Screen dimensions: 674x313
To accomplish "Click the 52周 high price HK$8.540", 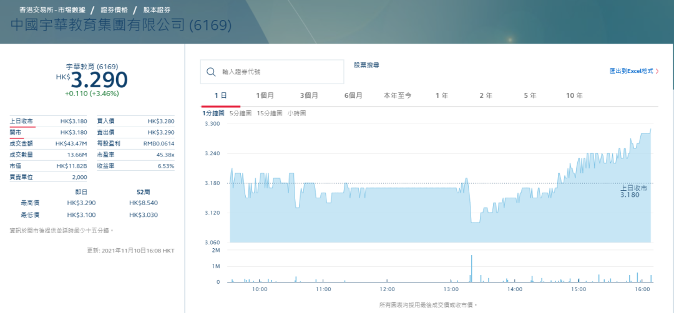I will point(143,203).
